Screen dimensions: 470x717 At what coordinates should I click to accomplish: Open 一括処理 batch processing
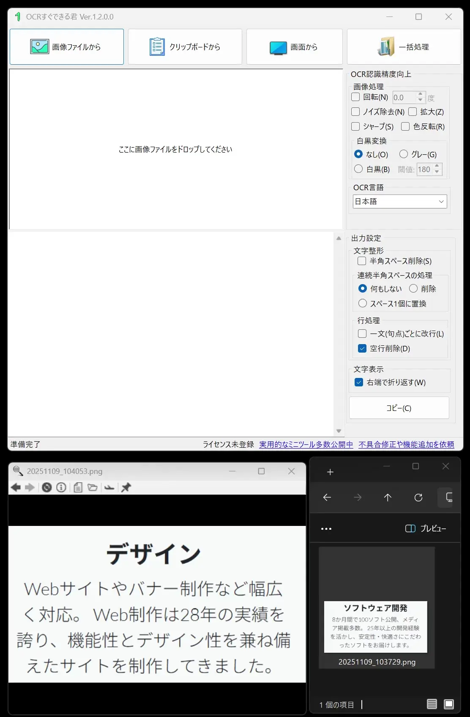pyautogui.click(x=404, y=47)
